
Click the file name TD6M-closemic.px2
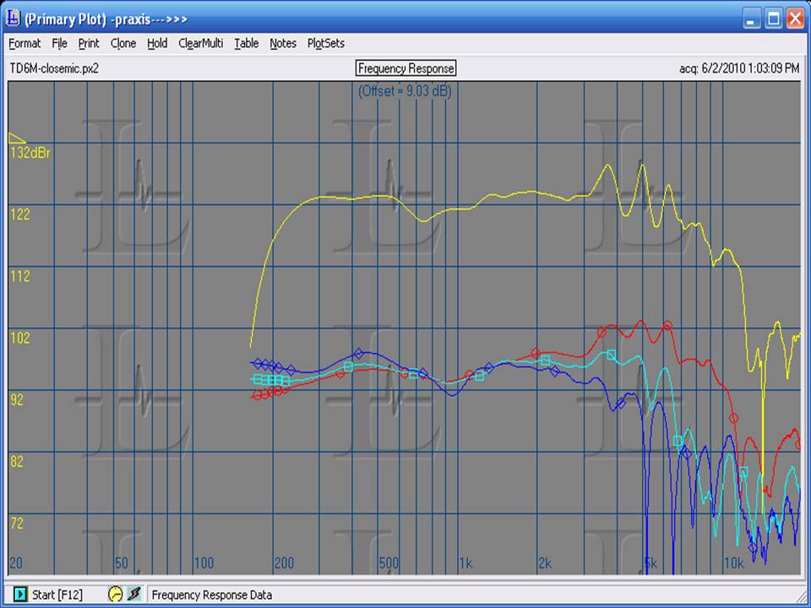(54, 68)
